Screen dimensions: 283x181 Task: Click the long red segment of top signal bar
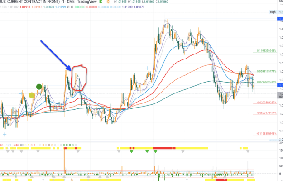163,148
